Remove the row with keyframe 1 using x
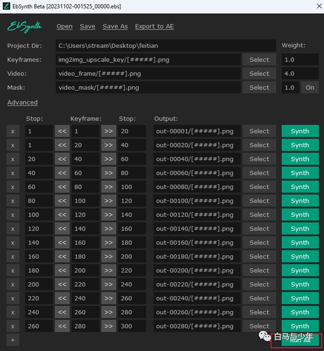This screenshot has width=324, height=351. (x=13, y=131)
